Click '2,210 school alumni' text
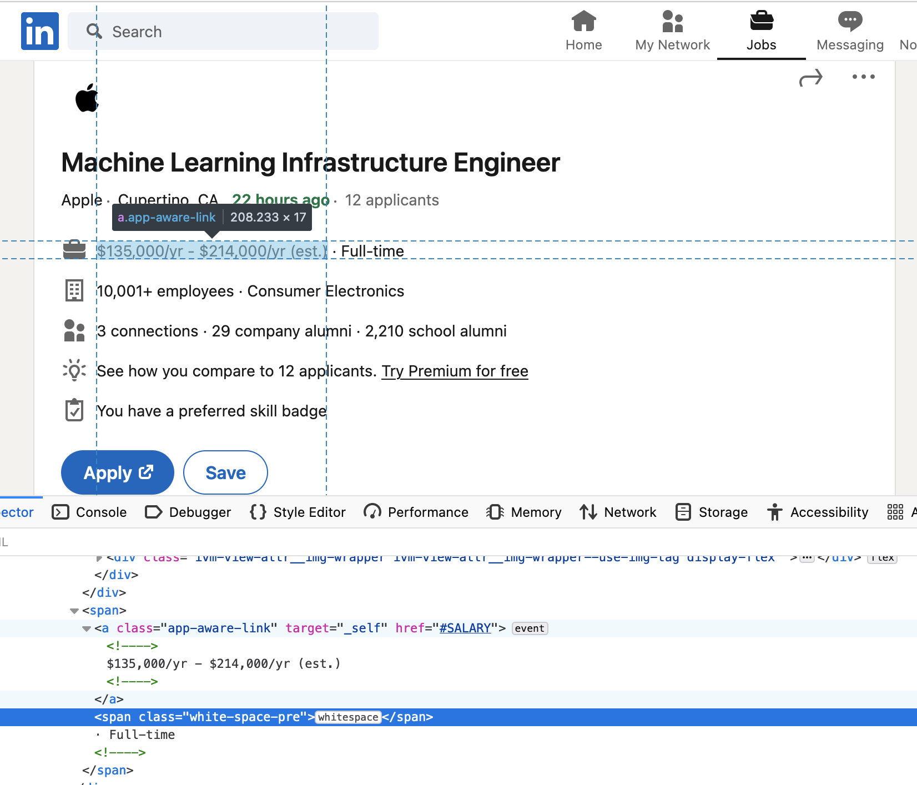 click(436, 331)
